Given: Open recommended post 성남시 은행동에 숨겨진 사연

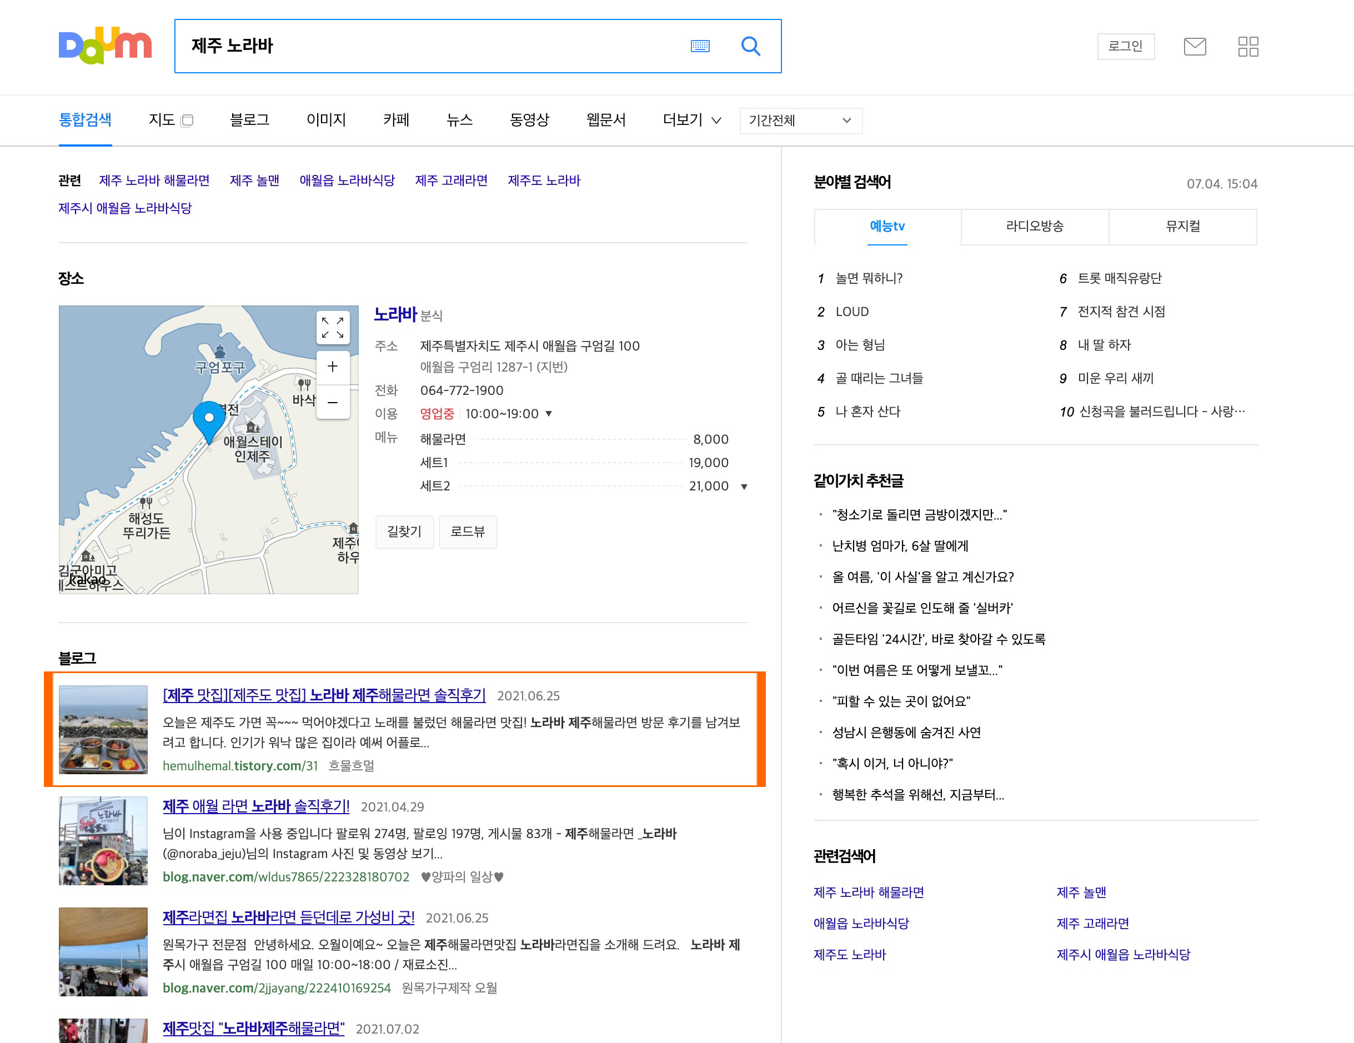Looking at the screenshot, I should click(x=906, y=733).
